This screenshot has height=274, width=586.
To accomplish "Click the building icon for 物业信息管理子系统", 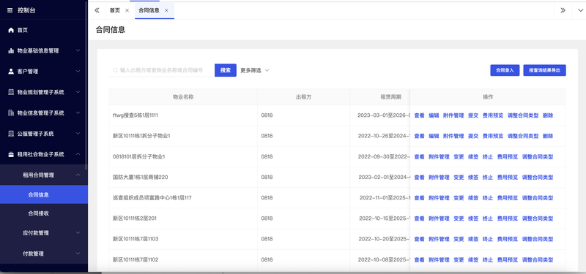I will 11,113.
